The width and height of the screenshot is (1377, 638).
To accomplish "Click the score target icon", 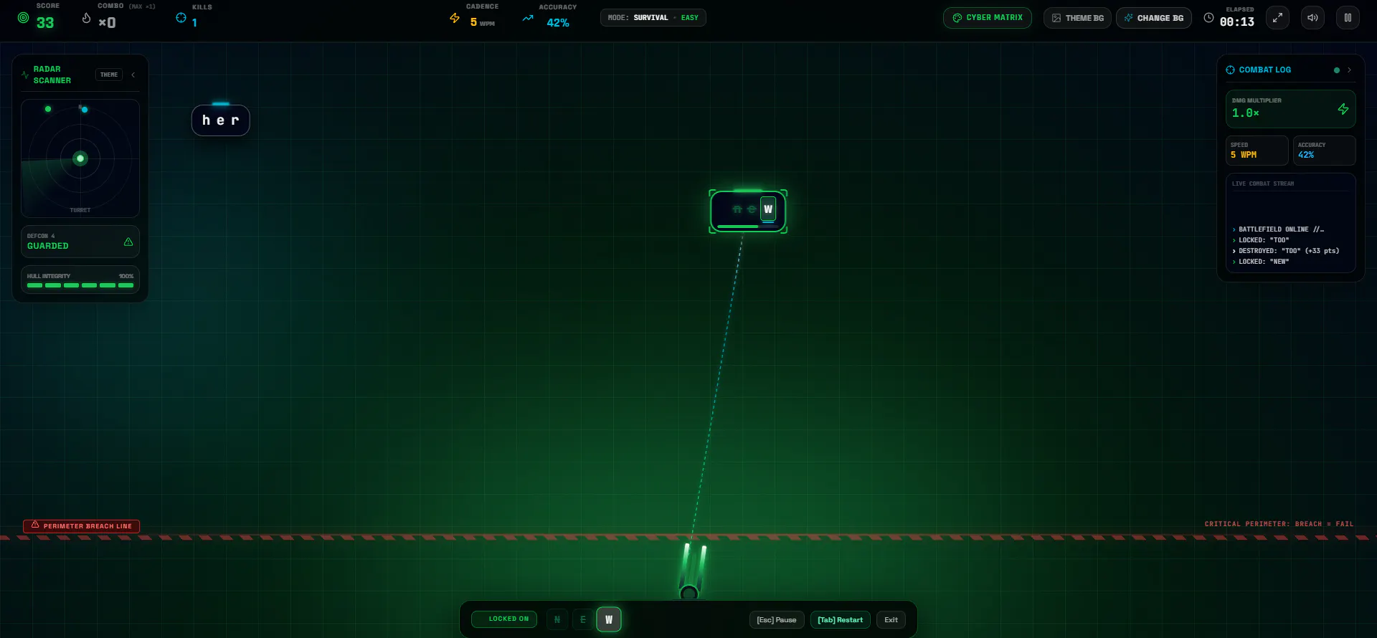I will 23,18.
